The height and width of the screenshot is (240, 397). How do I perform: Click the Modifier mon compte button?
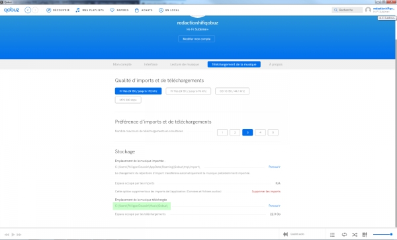point(197,39)
